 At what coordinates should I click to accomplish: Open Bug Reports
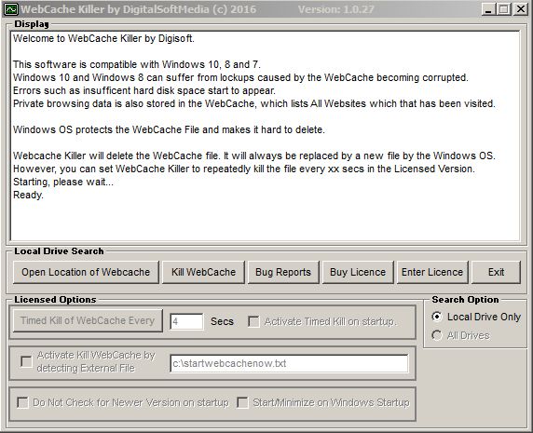click(x=283, y=272)
